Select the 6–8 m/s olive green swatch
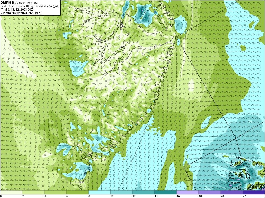265x198 pixels. pos(77,192)
